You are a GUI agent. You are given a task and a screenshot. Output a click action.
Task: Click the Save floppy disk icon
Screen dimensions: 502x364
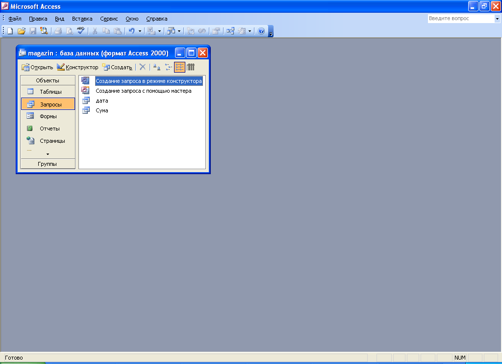[x=33, y=31]
